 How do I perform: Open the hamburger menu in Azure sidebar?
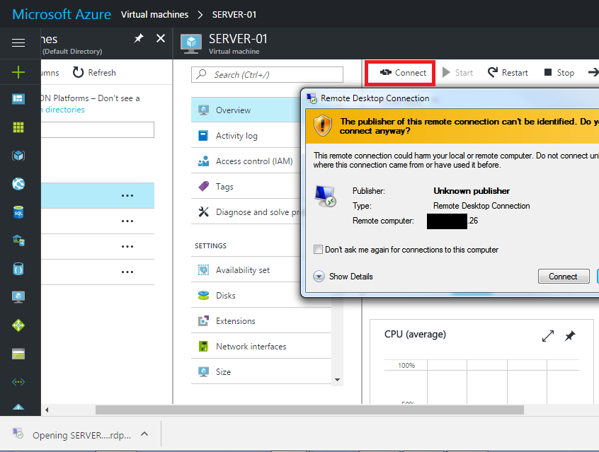click(x=18, y=43)
